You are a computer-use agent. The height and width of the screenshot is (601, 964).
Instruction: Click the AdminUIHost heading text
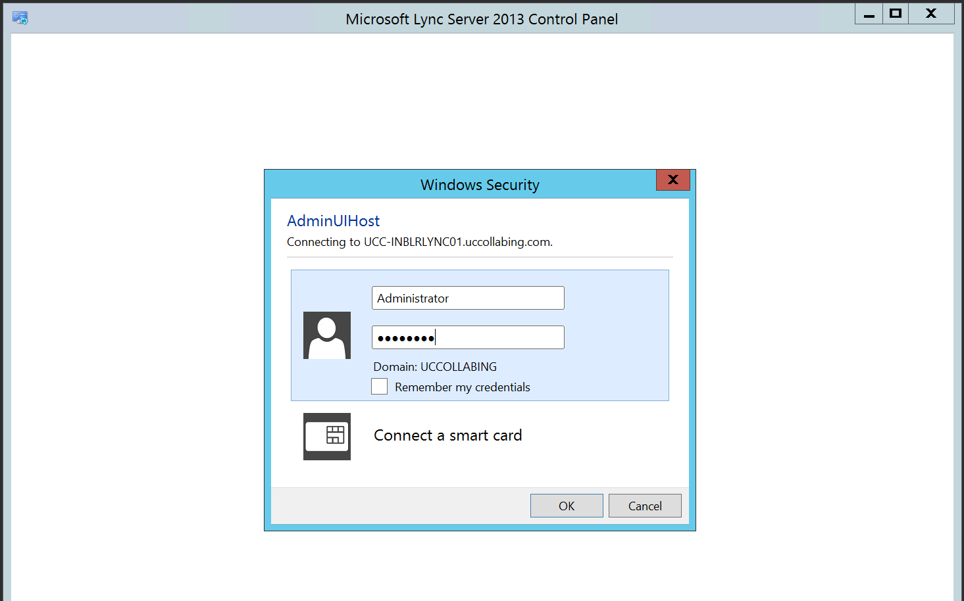point(334,221)
